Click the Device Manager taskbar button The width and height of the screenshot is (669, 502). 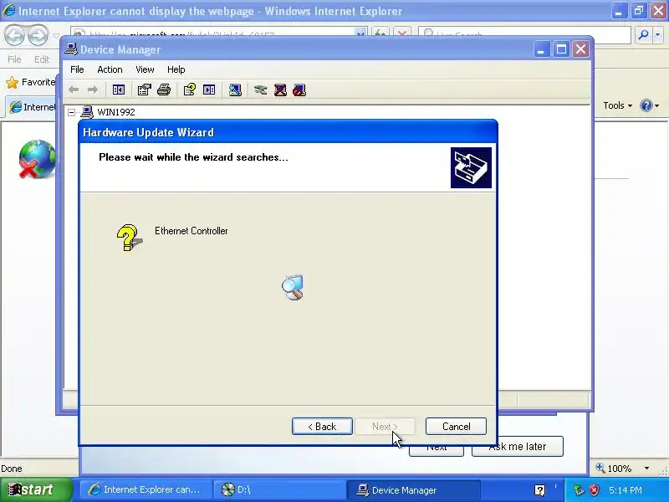coord(412,489)
